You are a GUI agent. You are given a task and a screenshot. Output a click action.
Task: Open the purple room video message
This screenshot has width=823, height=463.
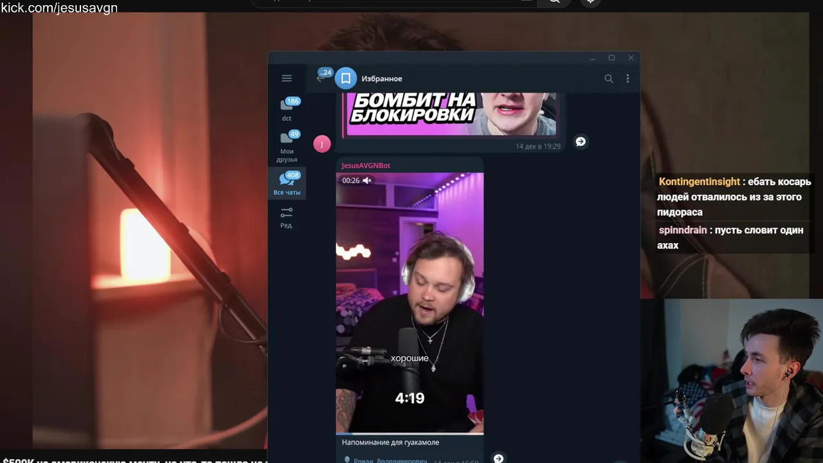coord(410,302)
